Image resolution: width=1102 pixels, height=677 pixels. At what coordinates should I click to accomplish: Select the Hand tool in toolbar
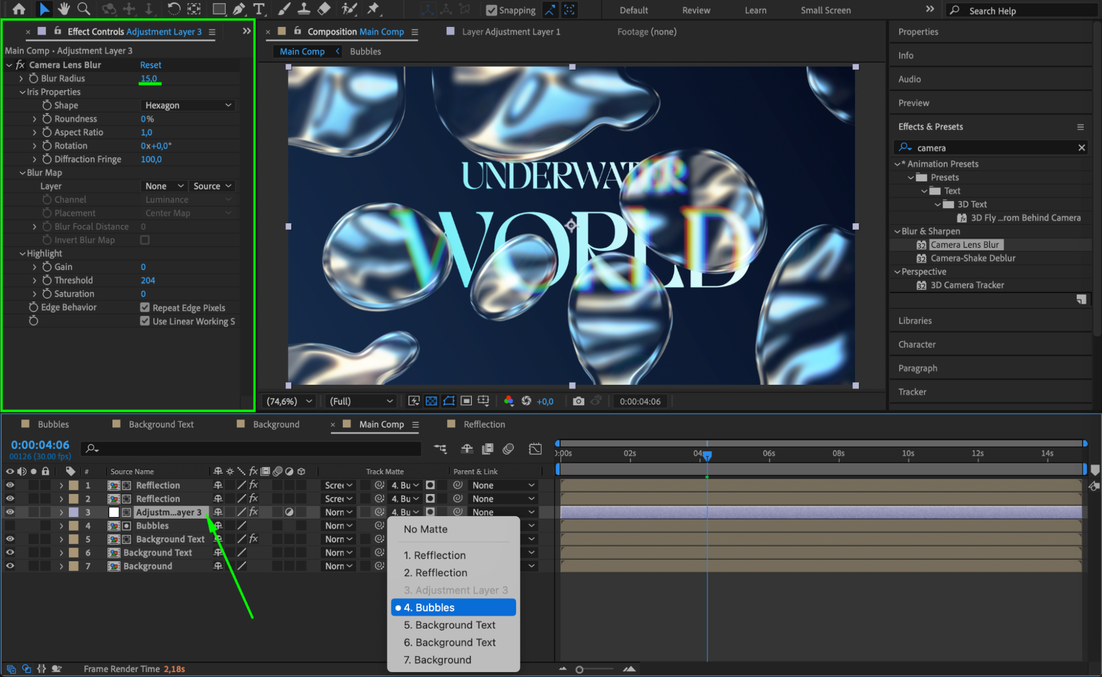[64, 9]
